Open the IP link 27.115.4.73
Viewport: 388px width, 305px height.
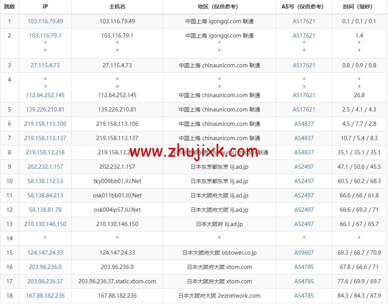click(45, 65)
